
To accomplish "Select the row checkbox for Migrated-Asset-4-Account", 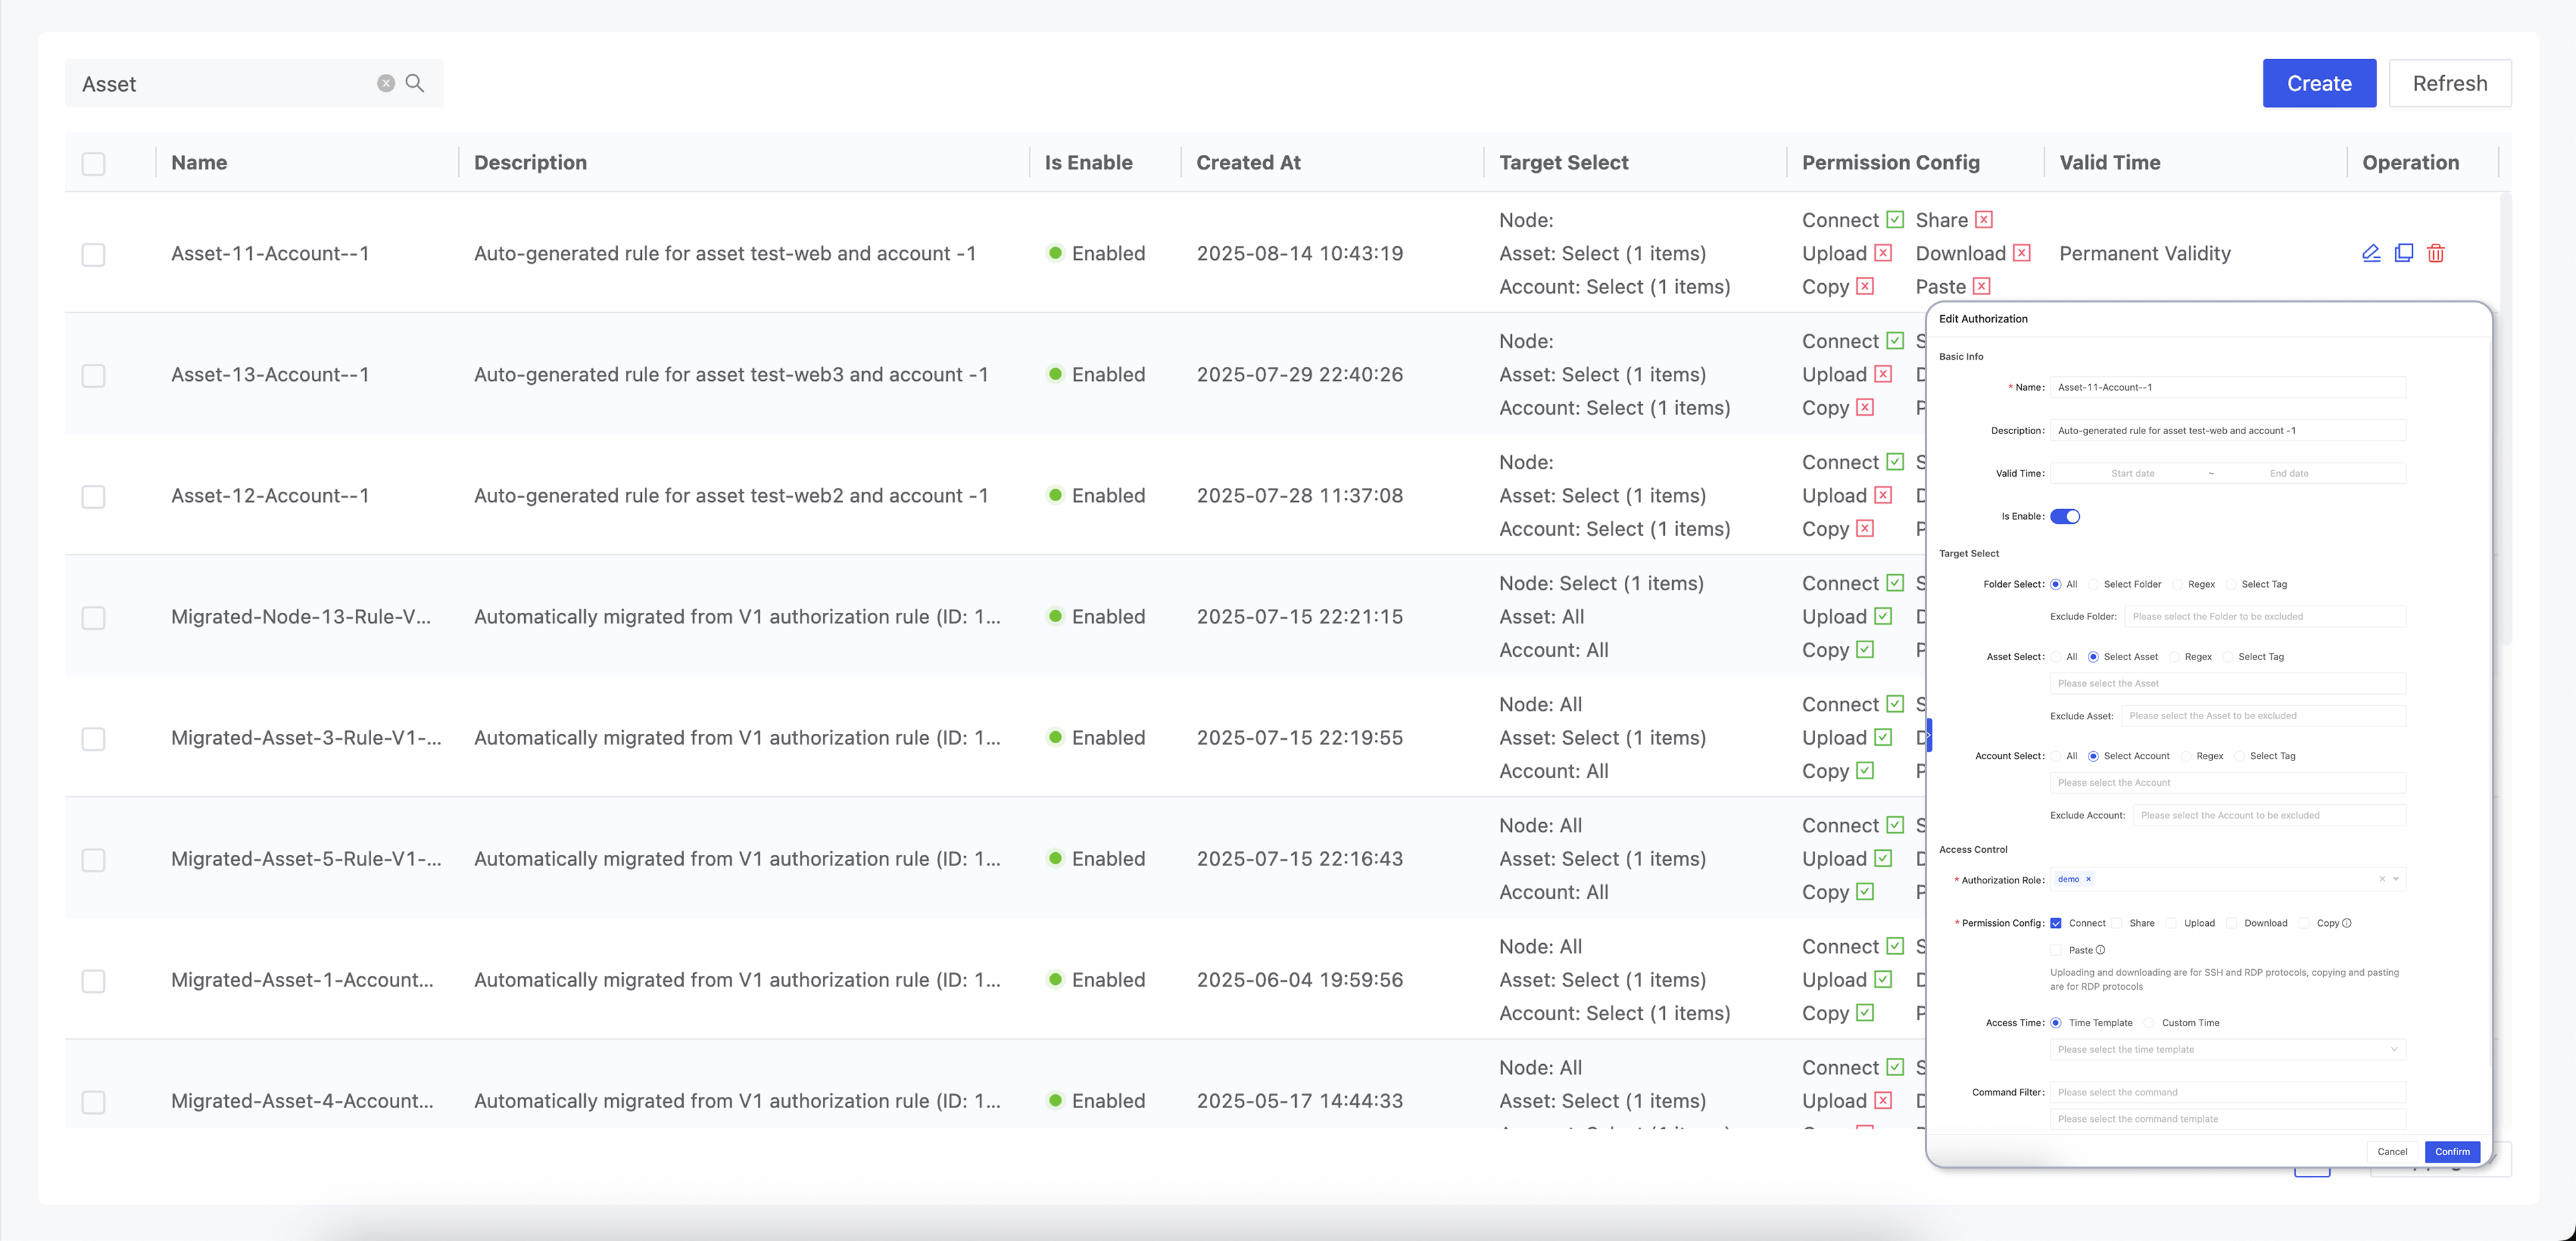I will click(93, 1101).
